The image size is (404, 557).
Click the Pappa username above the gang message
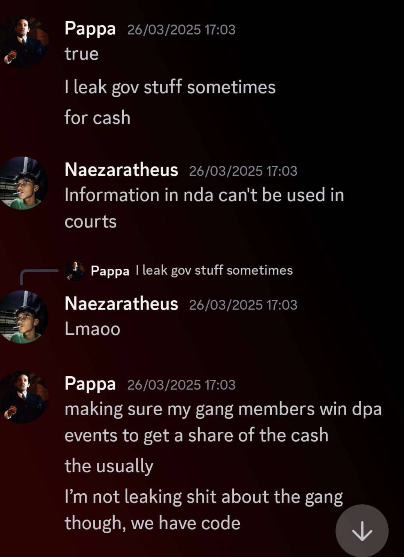(90, 384)
